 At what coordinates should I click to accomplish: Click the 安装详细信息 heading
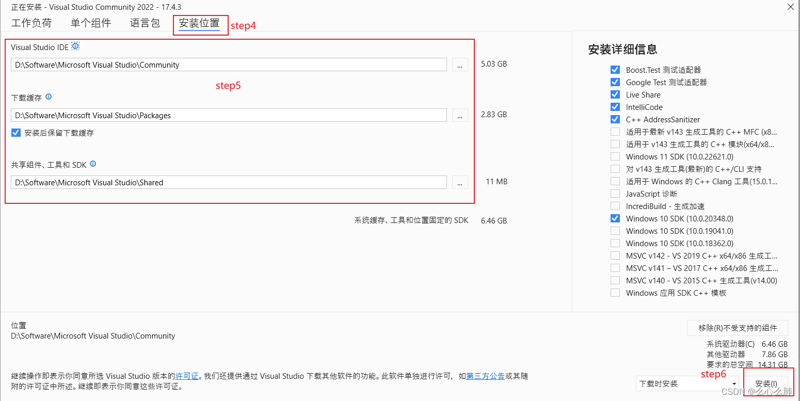tap(623, 50)
